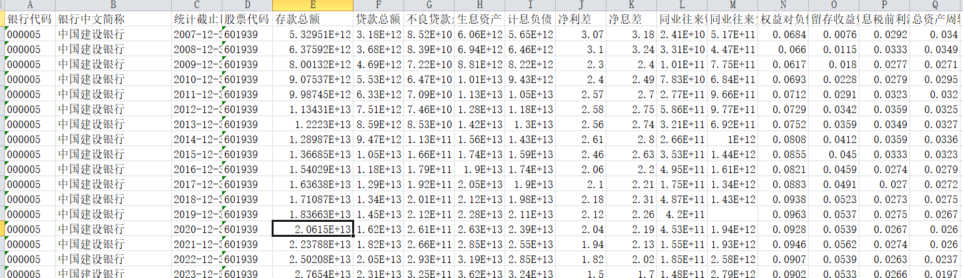Select the cell showing 4.2E+11

pos(682,214)
